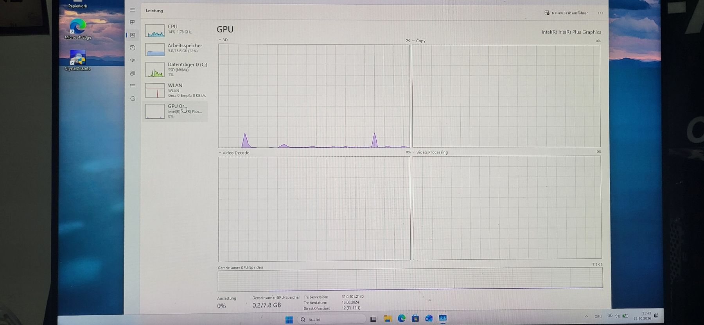The image size is (704, 325).
Task: Click the Gemeinsamer GPU-Speicher graph
Action: [x=410, y=279]
